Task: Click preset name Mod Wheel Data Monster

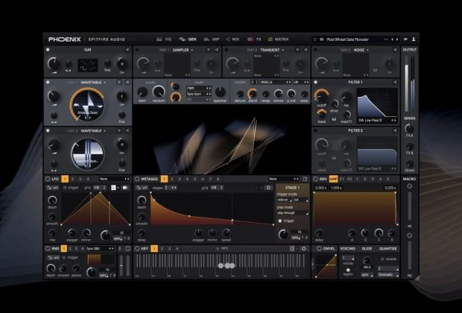Action: click(x=348, y=39)
